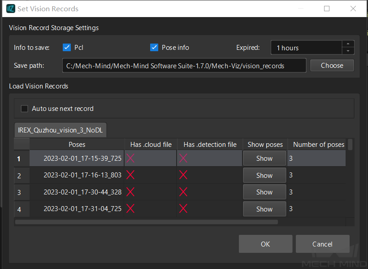Show poses for record 17-16-13_803

[264, 176]
